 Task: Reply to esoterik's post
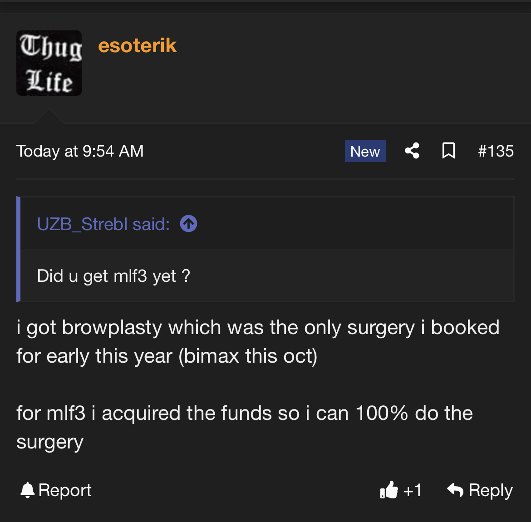point(480,490)
